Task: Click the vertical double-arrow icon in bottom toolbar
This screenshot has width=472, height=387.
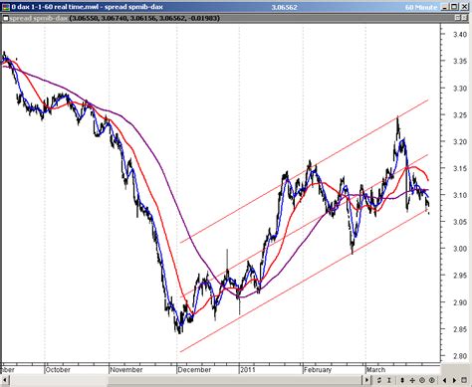Action: 402,380
